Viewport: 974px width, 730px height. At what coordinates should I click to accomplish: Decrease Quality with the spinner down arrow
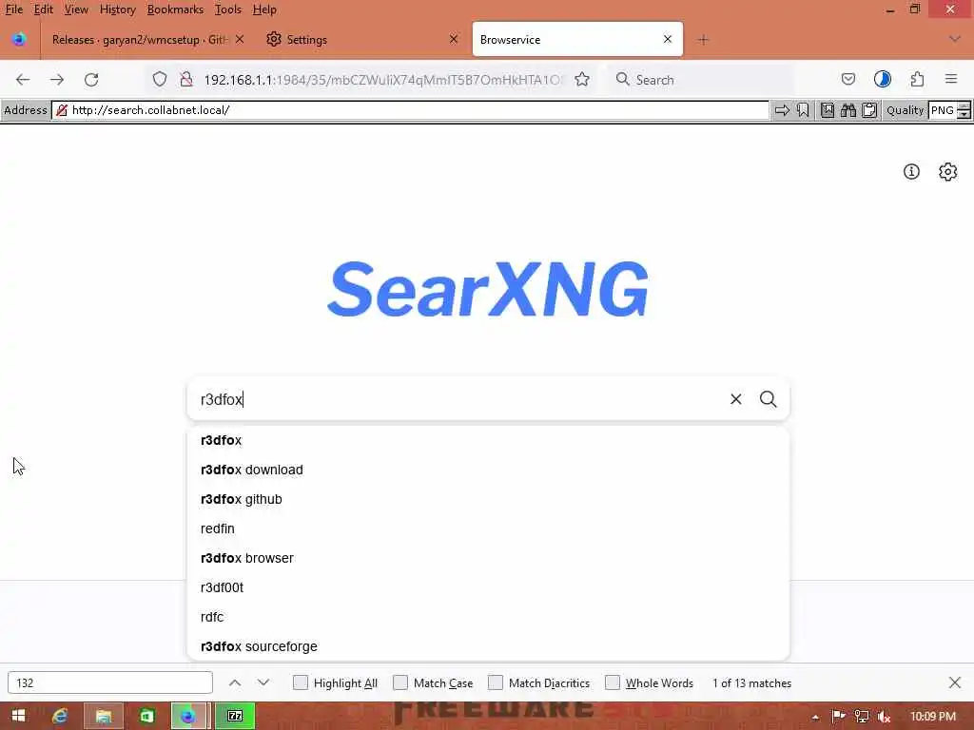click(964, 115)
